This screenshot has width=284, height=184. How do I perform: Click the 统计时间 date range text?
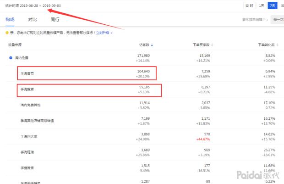pos(33,6)
